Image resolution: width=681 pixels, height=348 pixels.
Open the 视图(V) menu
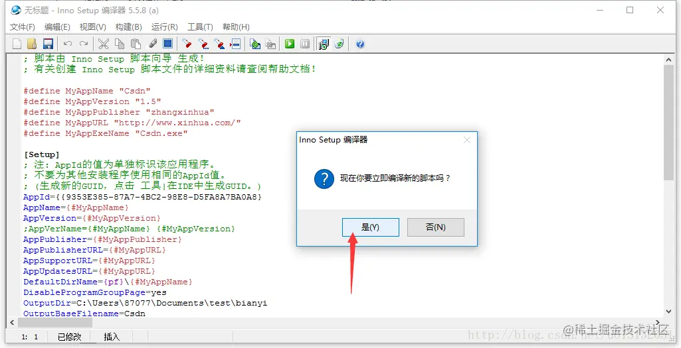tap(93, 27)
